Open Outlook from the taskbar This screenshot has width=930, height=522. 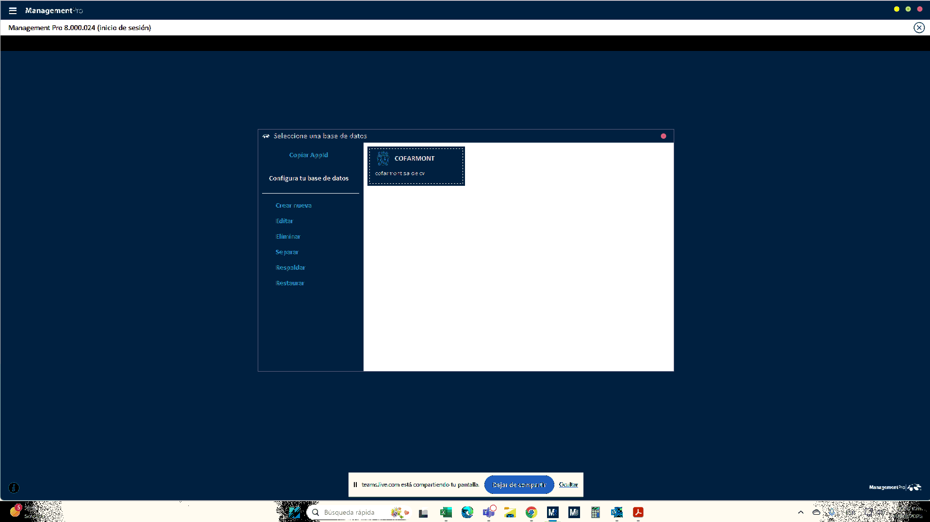616,512
